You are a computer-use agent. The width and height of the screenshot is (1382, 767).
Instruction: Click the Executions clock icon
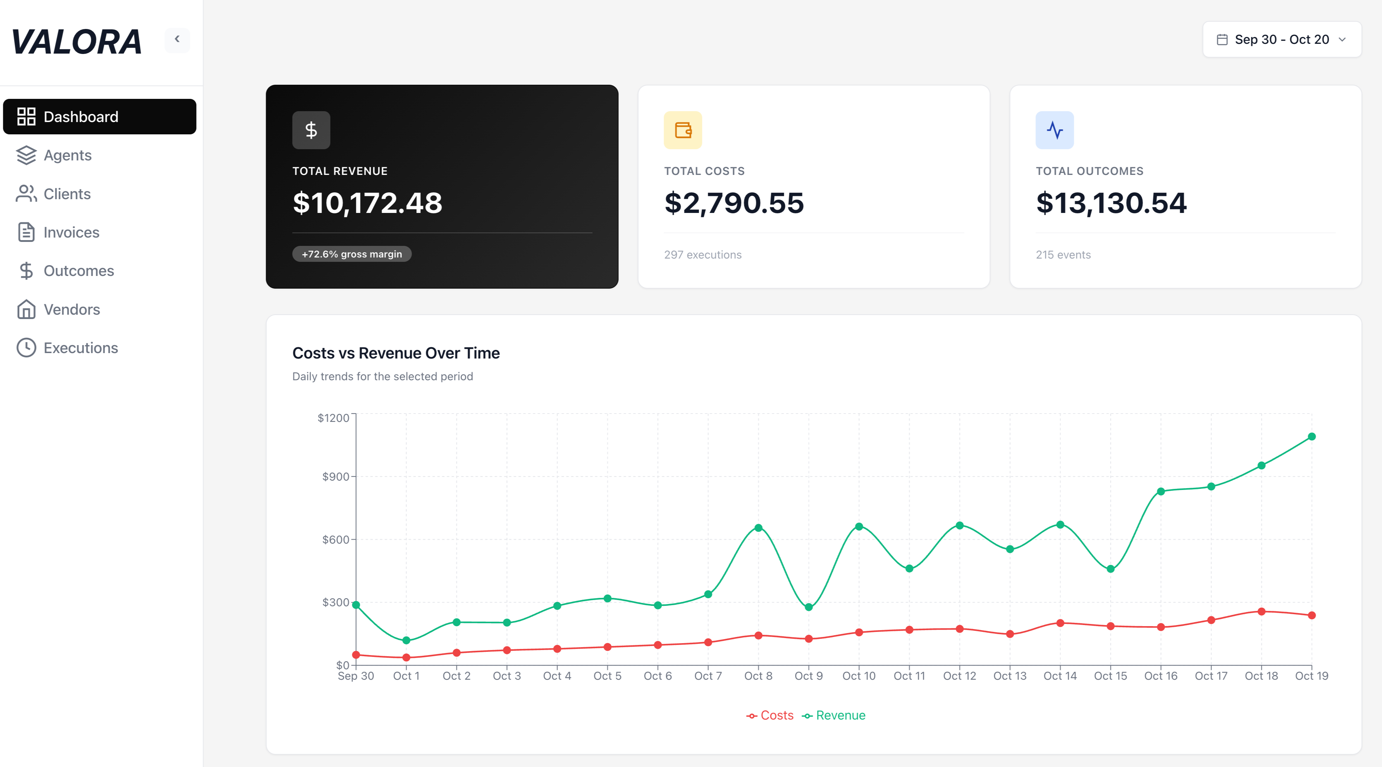(x=26, y=348)
